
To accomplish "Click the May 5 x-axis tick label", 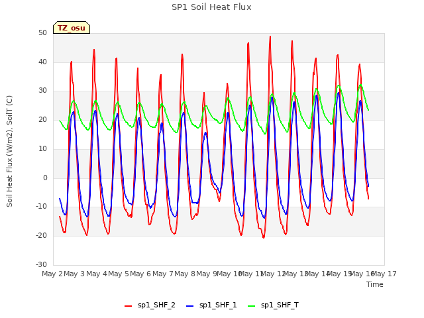I will click(x=119, y=274).
